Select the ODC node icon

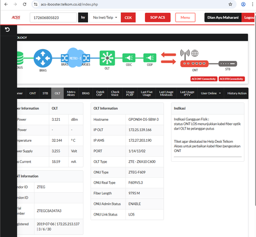click(x=129, y=58)
